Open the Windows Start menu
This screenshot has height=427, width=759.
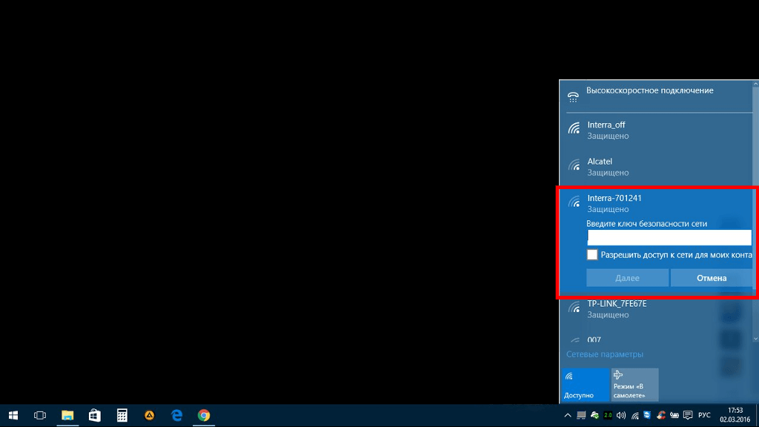[x=13, y=415]
